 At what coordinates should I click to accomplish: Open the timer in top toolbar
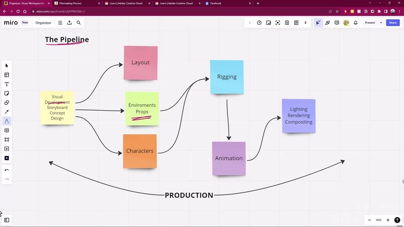(x=259, y=23)
